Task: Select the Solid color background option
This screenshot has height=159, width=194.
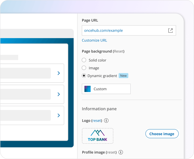Action: click(84, 60)
